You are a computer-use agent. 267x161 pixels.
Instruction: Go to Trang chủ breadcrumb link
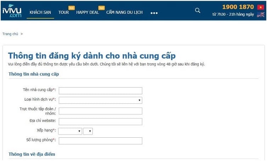(x=10, y=34)
